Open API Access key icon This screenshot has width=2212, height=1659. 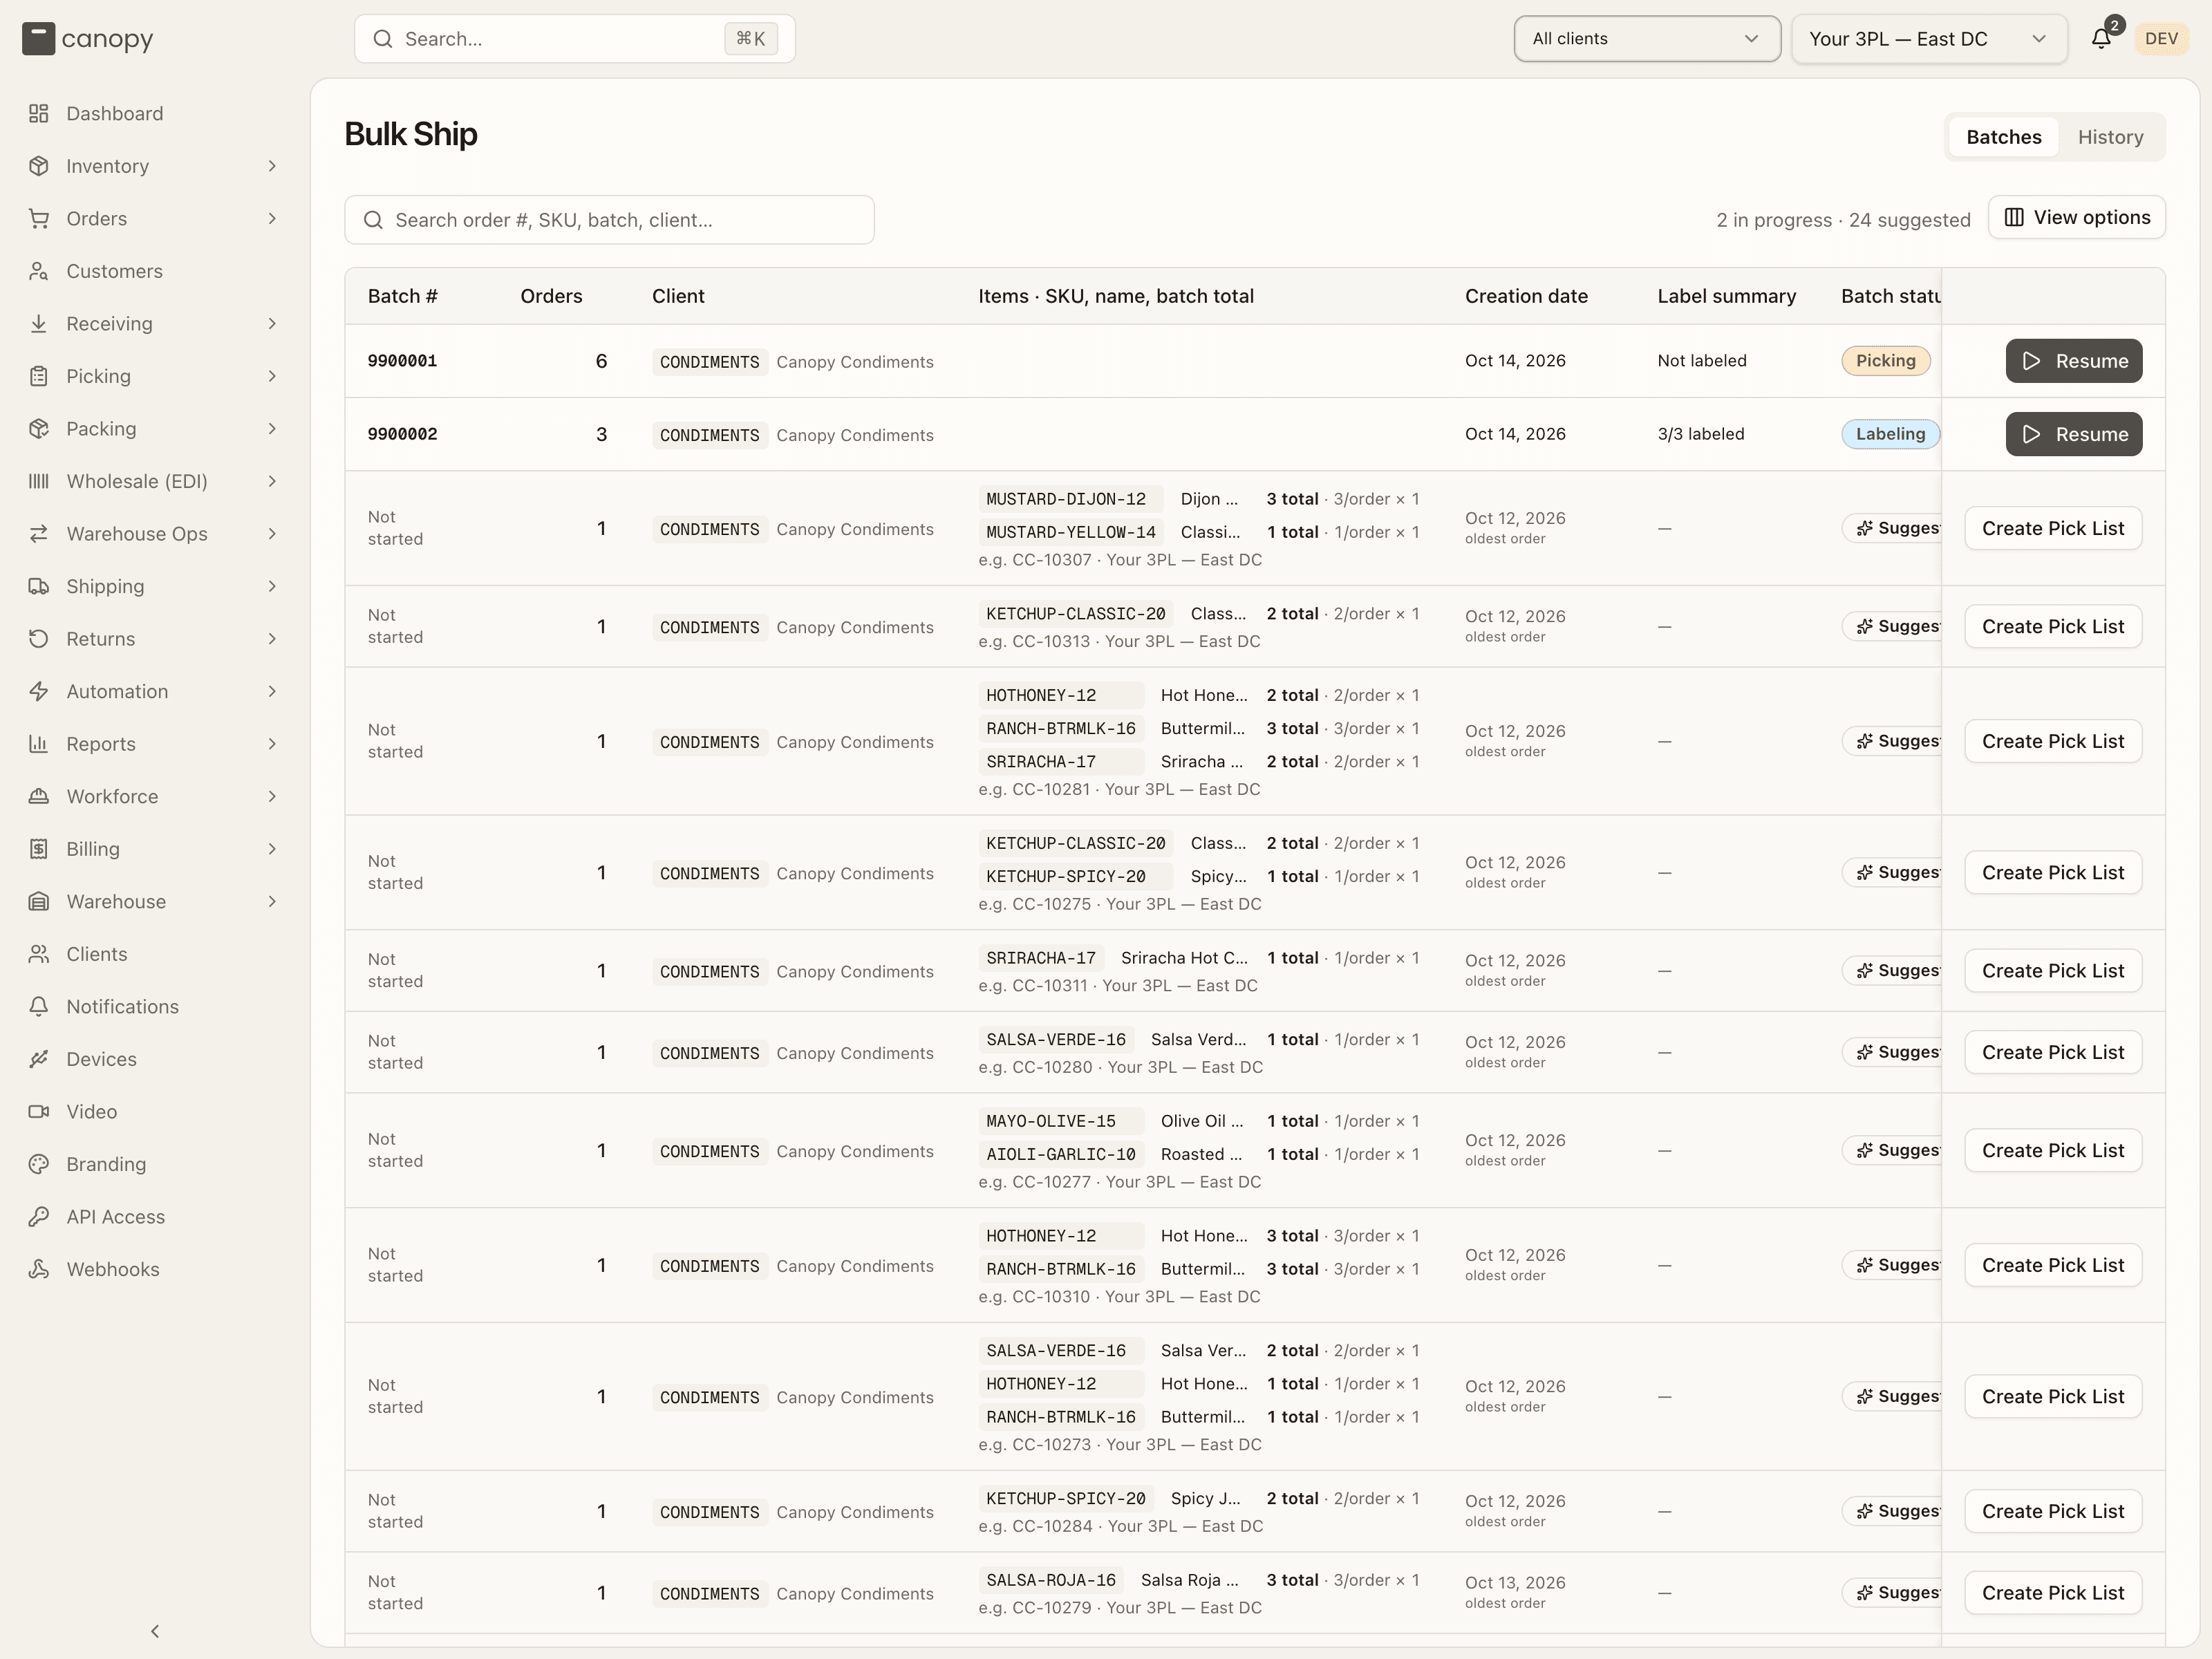[39, 1216]
